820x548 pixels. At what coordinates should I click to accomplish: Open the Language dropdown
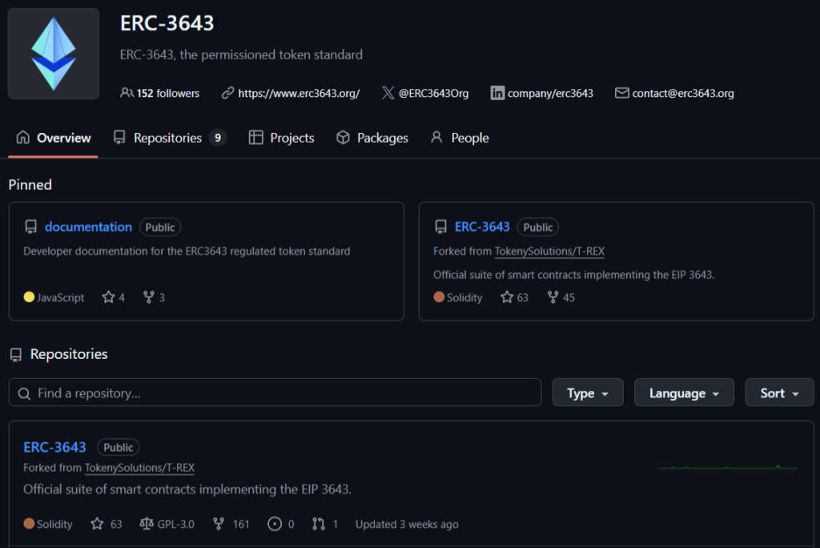[684, 393]
